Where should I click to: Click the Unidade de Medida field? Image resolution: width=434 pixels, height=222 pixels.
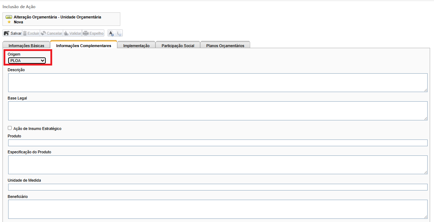[x=217, y=187]
